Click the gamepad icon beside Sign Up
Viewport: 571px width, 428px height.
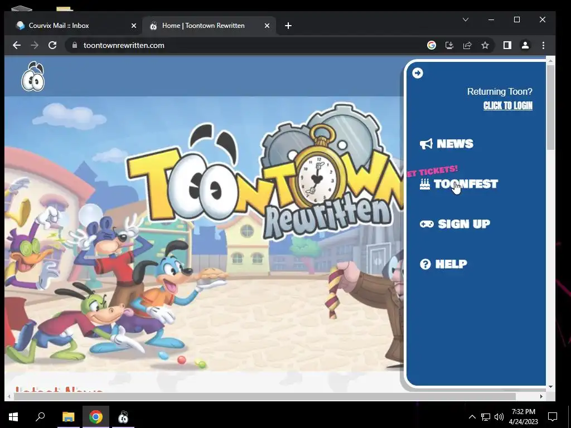tap(427, 224)
